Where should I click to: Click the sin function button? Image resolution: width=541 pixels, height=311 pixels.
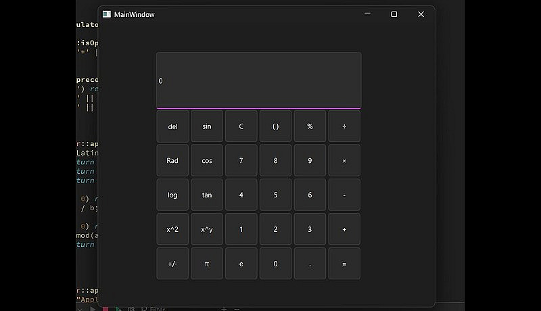[x=207, y=126]
